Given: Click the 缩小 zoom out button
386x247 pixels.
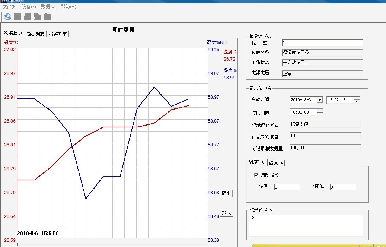Looking at the screenshot, I should point(226,193).
